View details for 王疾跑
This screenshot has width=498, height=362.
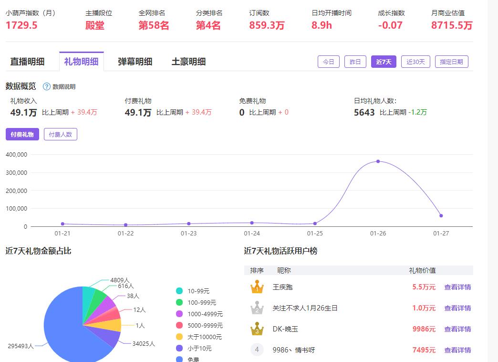(457, 287)
